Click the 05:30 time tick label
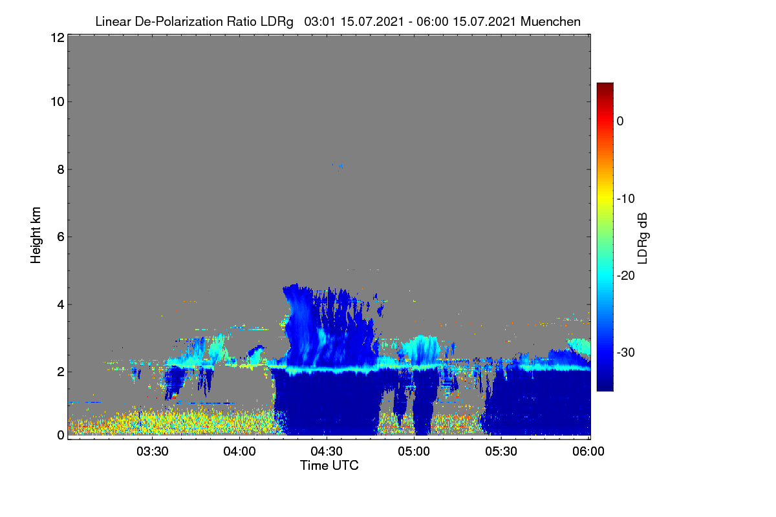 [502, 452]
